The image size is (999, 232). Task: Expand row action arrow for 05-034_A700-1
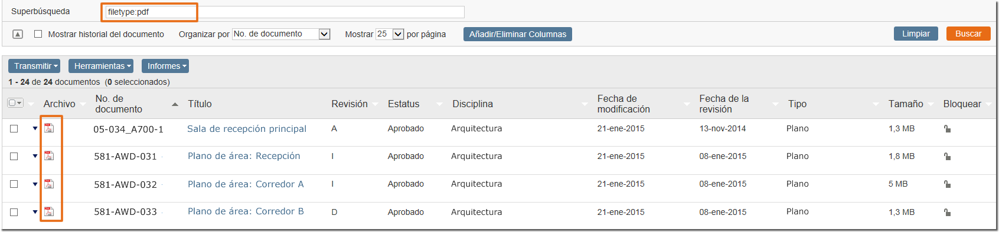[x=35, y=128]
